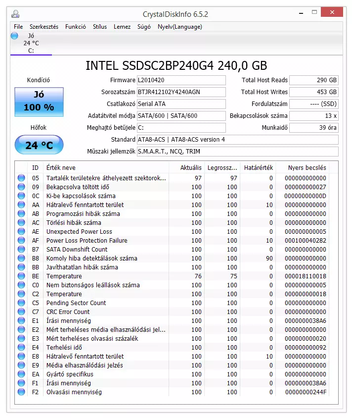Click the Meghajtó betűjele field C:
The height and width of the screenshot is (418, 352).
coord(181,127)
